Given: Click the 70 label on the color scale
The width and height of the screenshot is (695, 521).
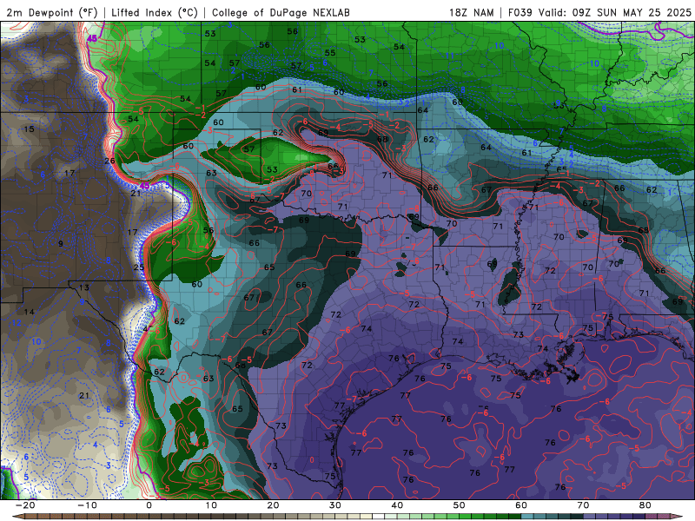Looking at the screenshot, I should coord(583,505).
